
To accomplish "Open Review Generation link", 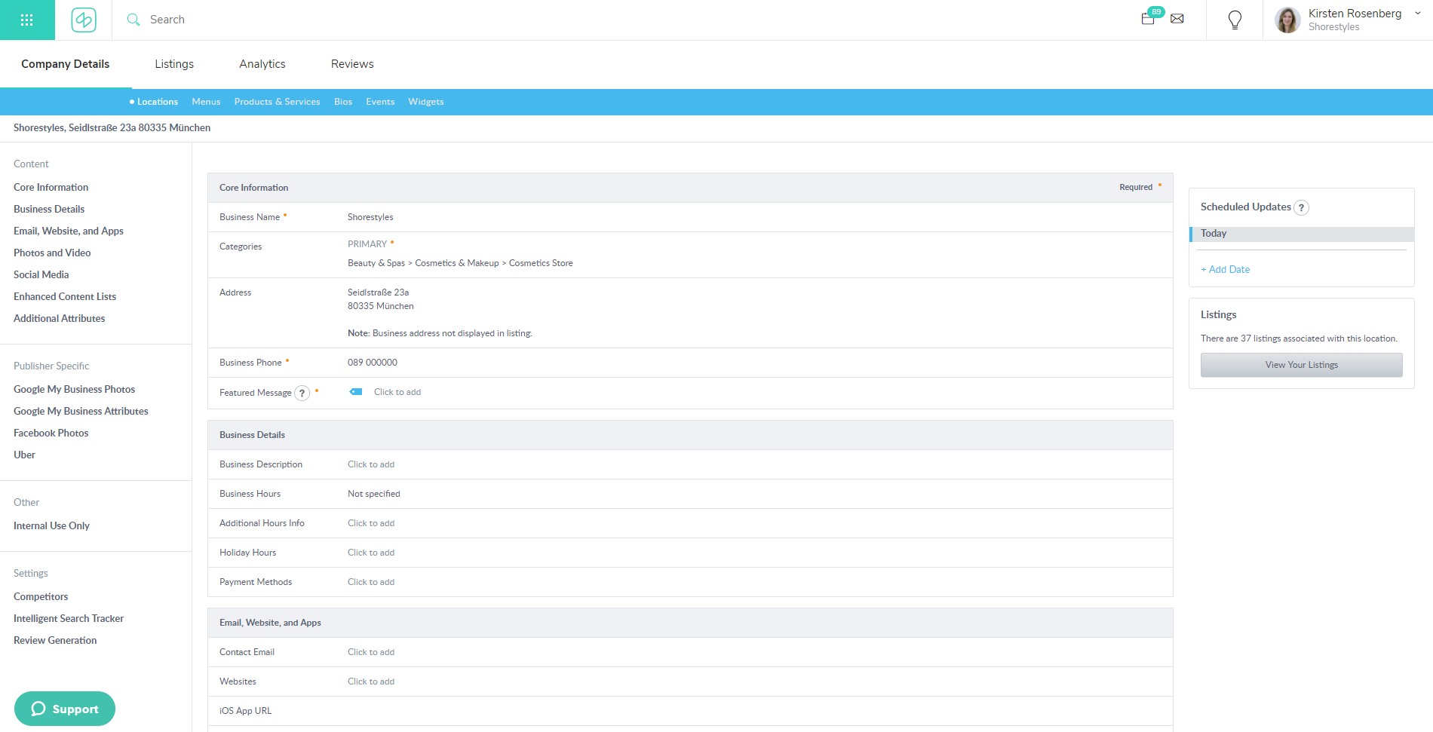I will tap(55, 640).
